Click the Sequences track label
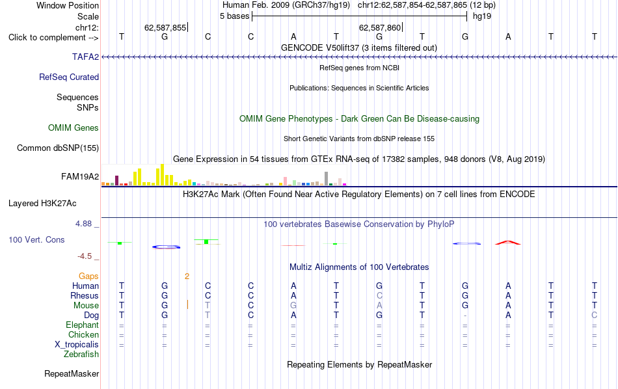Screen dimensions: 618x389 [77, 98]
